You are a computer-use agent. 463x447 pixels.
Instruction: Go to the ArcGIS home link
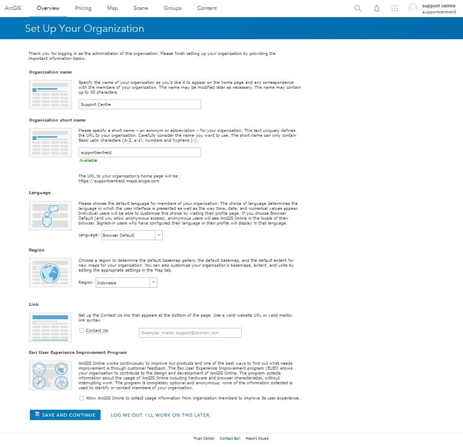click(x=13, y=8)
